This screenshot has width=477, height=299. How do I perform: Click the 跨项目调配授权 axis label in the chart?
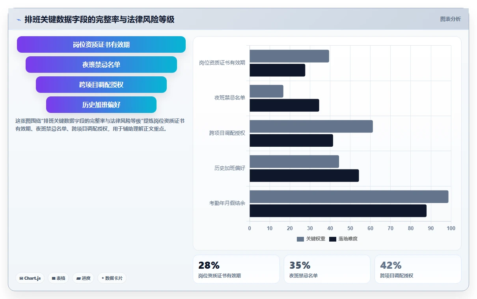pos(227,133)
